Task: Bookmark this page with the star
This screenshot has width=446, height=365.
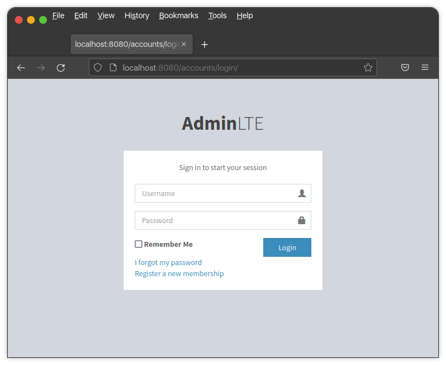Action: click(368, 67)
